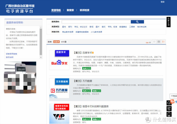Open the 读者使用指南 link
Screen dimensions: 177x124
[x=11, y=54]
